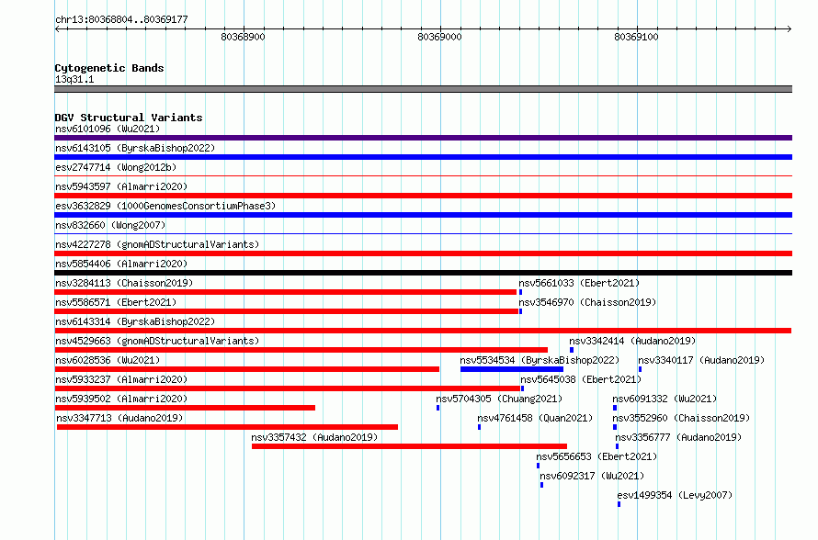Click the nsv3284113 (Chaisson2019) label

124,283
